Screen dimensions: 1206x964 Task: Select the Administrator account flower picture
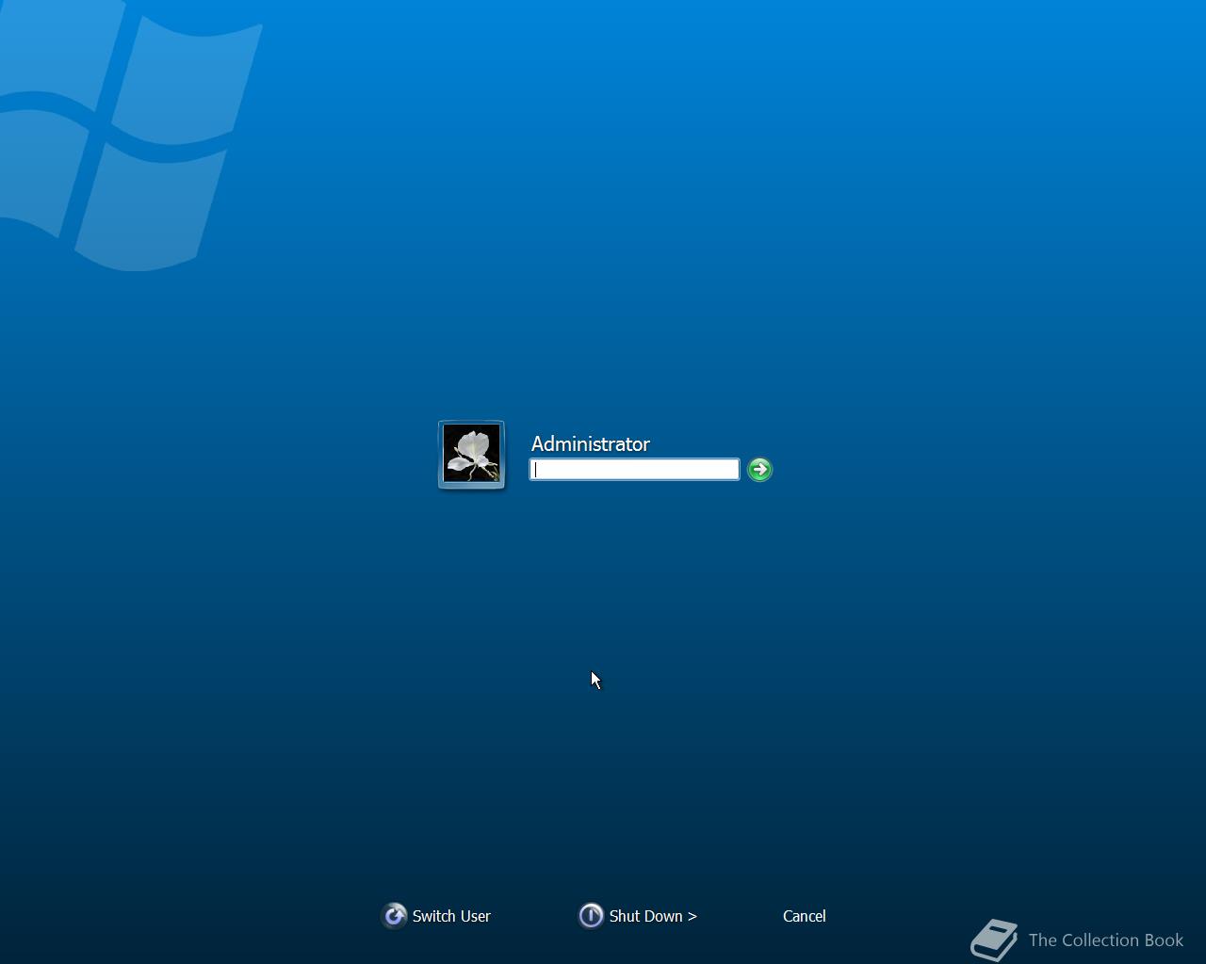(x=471, y=455)
